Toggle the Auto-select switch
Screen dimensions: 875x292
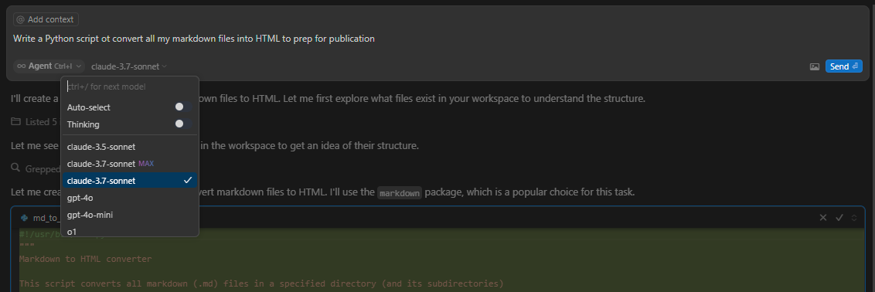click(x=183, y=107)
